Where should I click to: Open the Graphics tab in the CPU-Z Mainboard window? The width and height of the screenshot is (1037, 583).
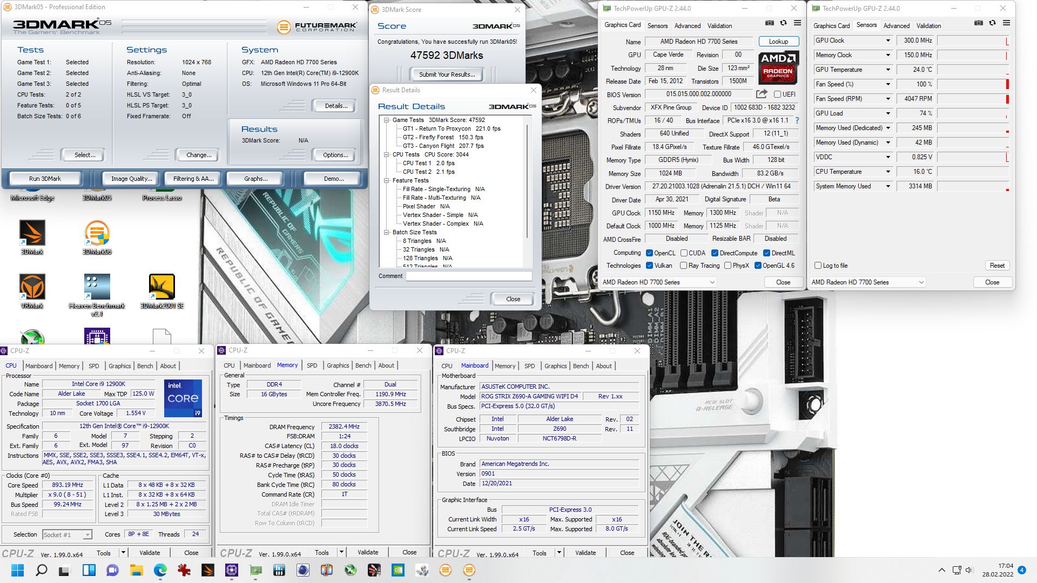(x=556, y=366)
